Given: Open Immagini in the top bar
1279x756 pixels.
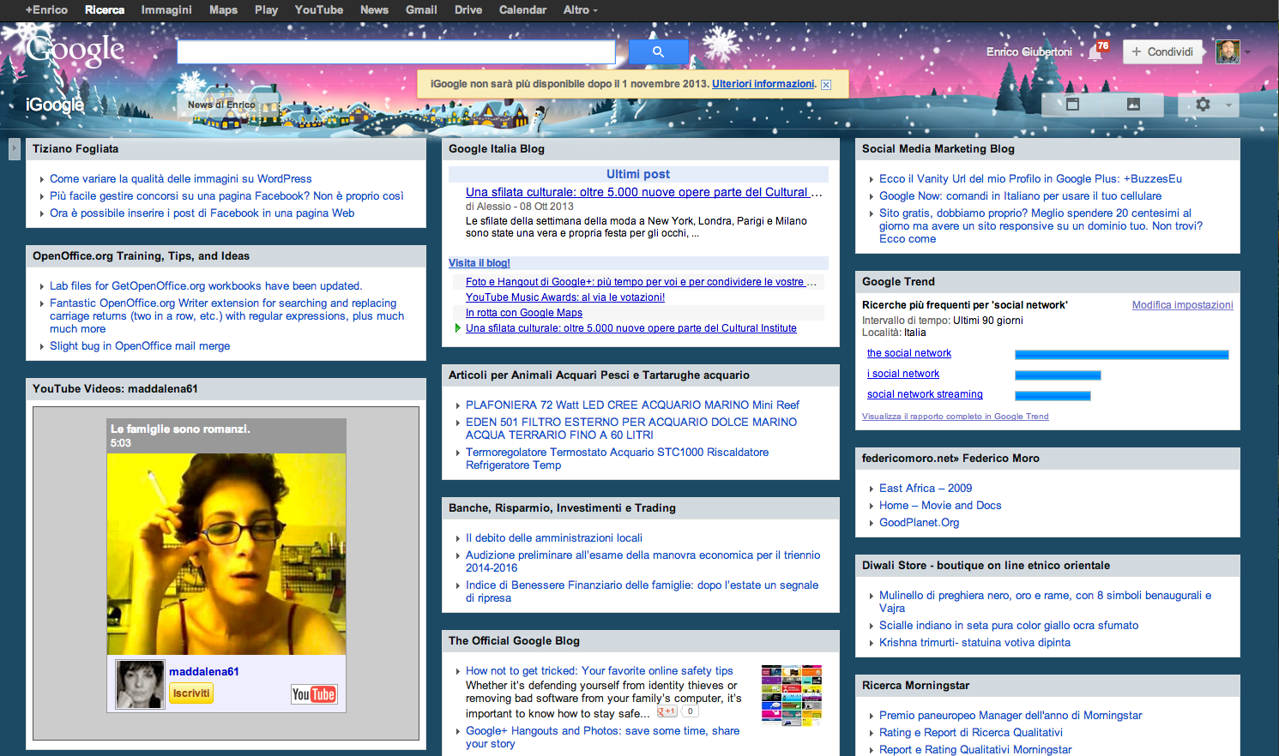Looking at the screenshot, I should coord(166,10).
